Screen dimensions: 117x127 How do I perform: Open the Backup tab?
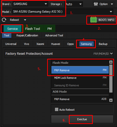tap(103, 44)
